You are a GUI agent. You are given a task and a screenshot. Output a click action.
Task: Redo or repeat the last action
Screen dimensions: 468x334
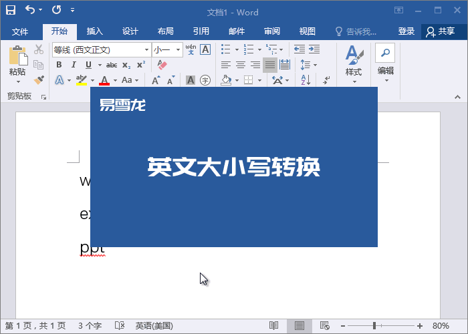click(x=56, y=10)
